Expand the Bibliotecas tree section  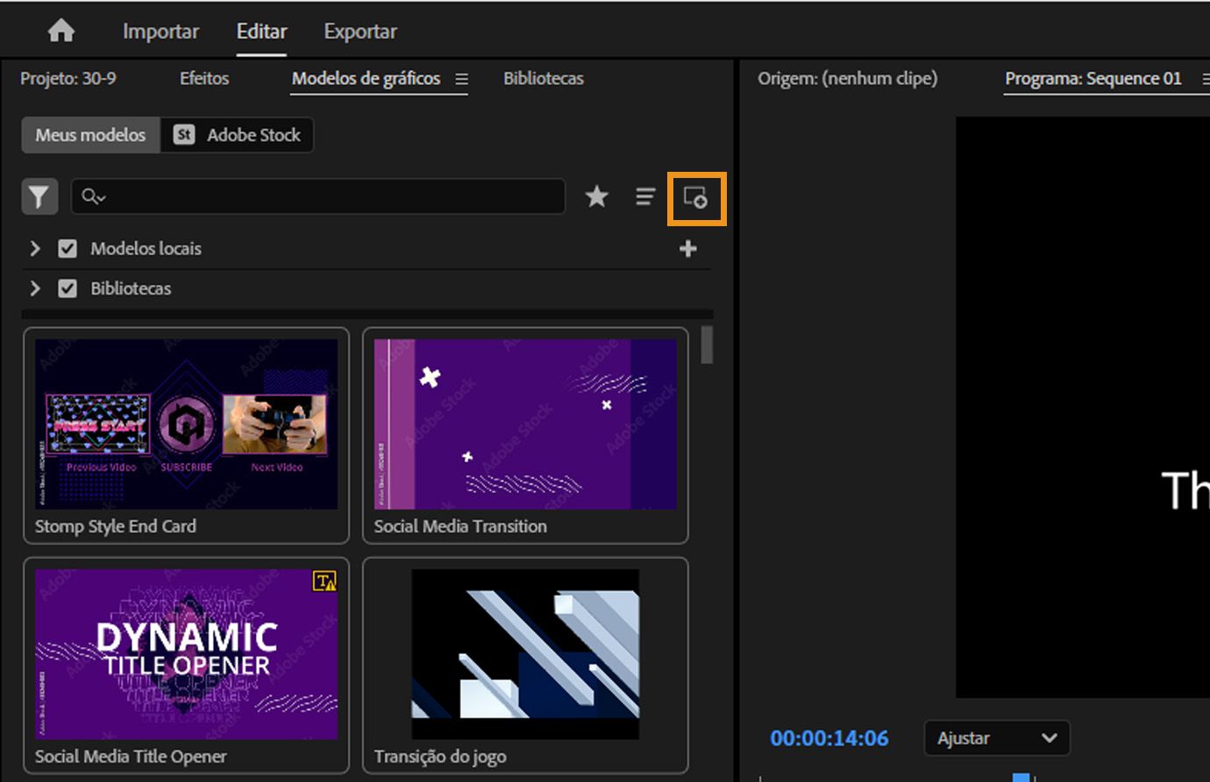[35, 288]
